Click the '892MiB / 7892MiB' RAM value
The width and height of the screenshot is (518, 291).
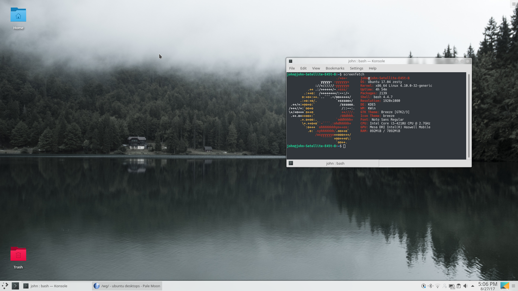coord(385,131)
